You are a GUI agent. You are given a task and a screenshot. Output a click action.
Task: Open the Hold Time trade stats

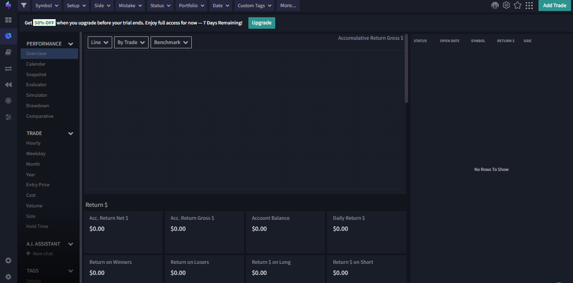(x=37, y=226)
